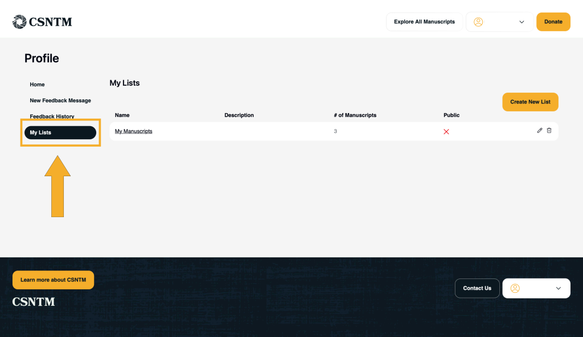
Task: Click the Create New List button
Action: 530,102
